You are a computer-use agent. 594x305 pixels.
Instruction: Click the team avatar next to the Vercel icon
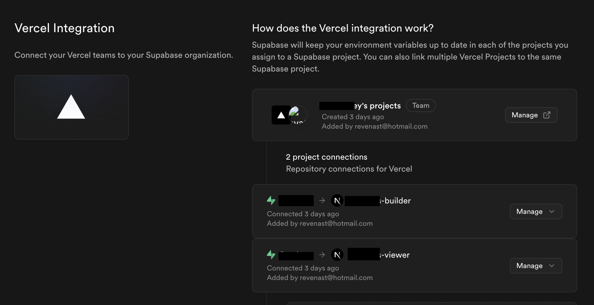click(298, 115)
